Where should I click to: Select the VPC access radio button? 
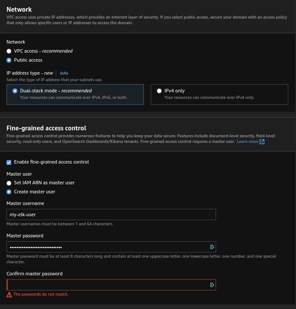point(9,51)
